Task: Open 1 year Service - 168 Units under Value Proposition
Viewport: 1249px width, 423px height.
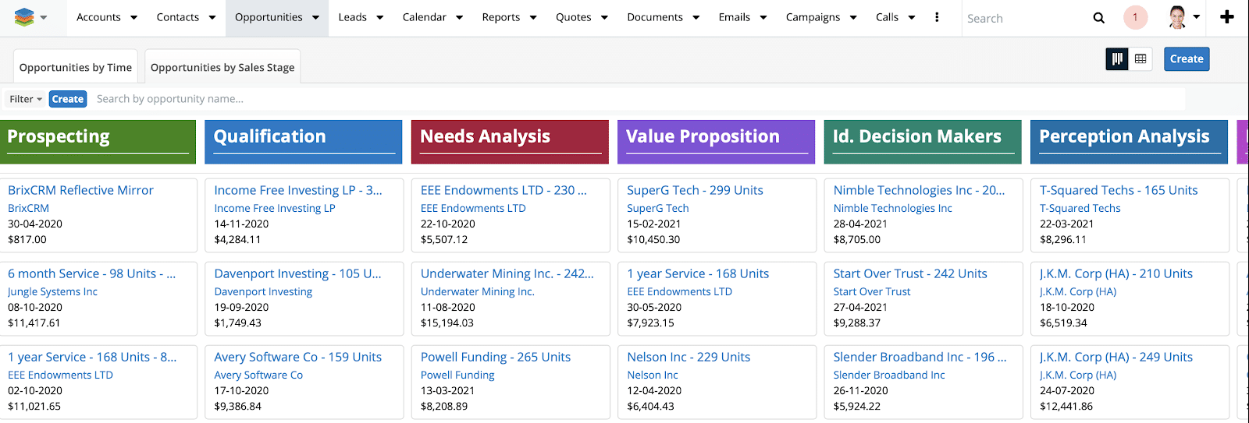Action: pyautogui.click(x=698, y=273)
